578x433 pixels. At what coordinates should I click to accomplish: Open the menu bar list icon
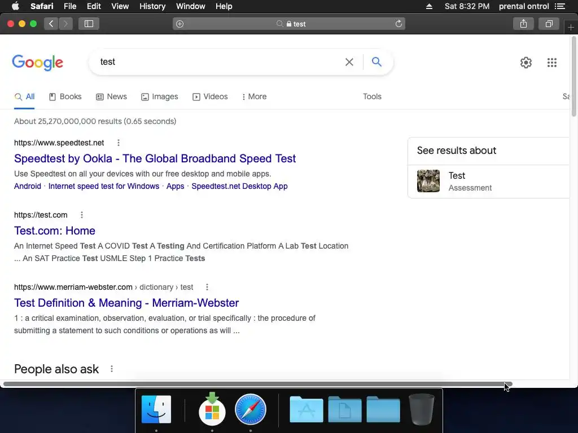[560, 6]
